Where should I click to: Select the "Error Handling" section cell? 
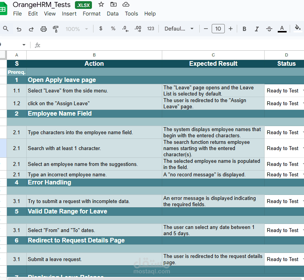pos(94,182)
